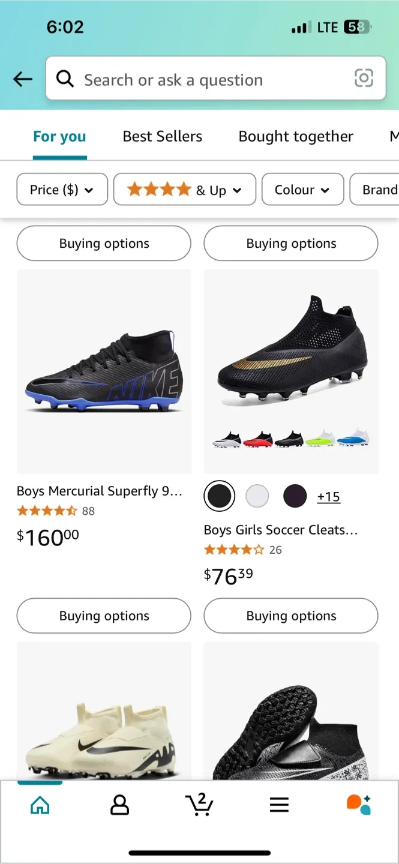Tap the back arrow to go back
The width and height of the screenshot is (399, 864).
[22, 79]
